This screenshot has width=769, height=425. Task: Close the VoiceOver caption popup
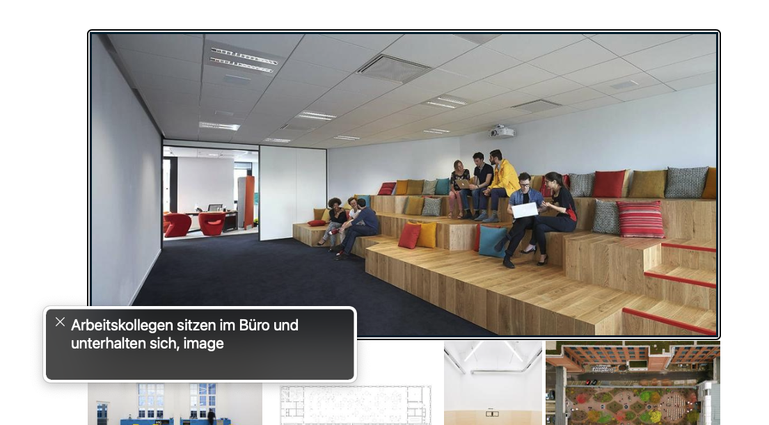(x=60, y=321)
